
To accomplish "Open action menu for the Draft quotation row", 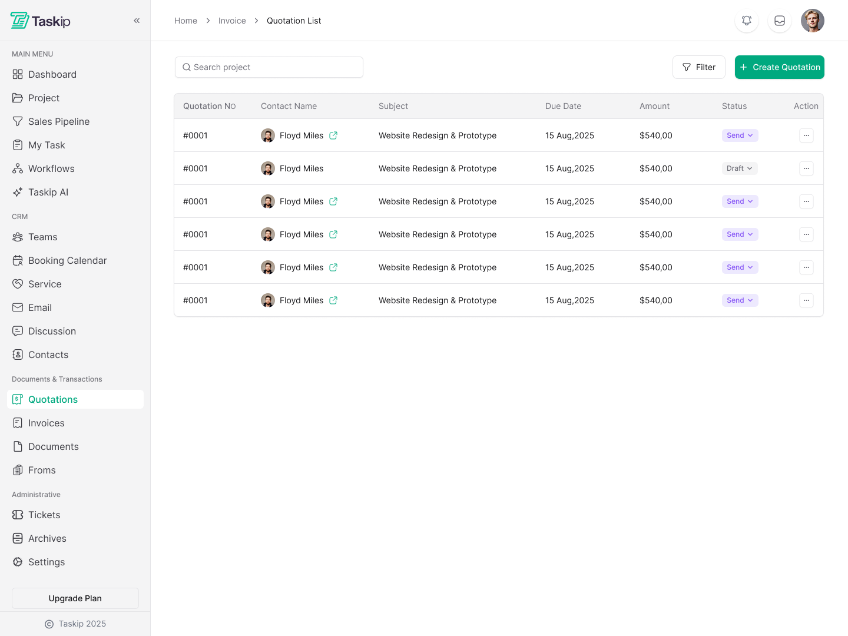I will click(806, 168).
